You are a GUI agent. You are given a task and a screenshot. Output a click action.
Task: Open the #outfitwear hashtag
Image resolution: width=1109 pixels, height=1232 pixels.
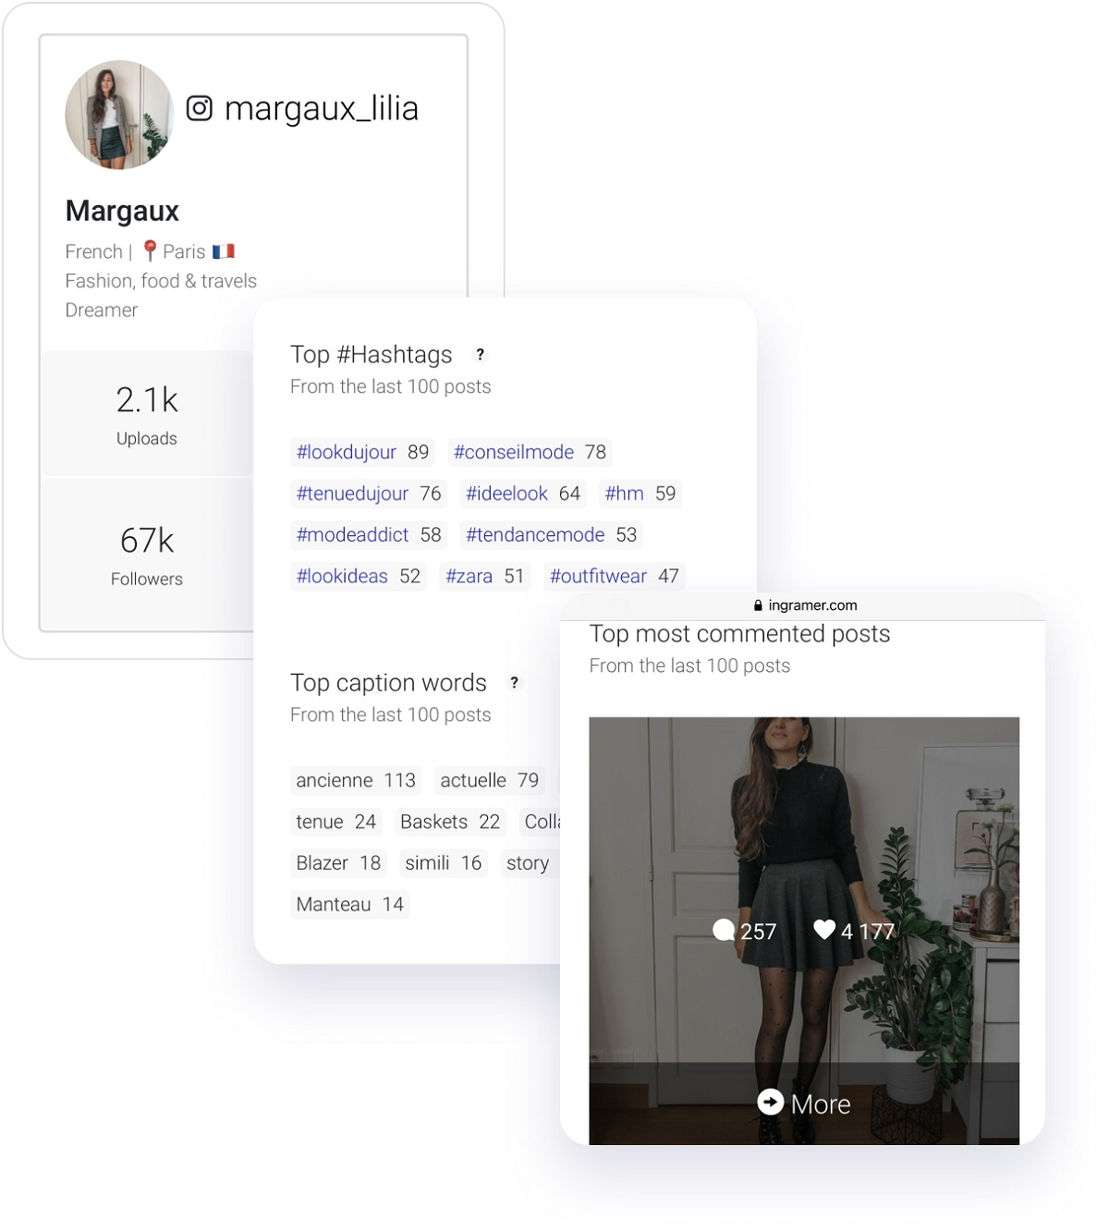[x=615, y=576]
